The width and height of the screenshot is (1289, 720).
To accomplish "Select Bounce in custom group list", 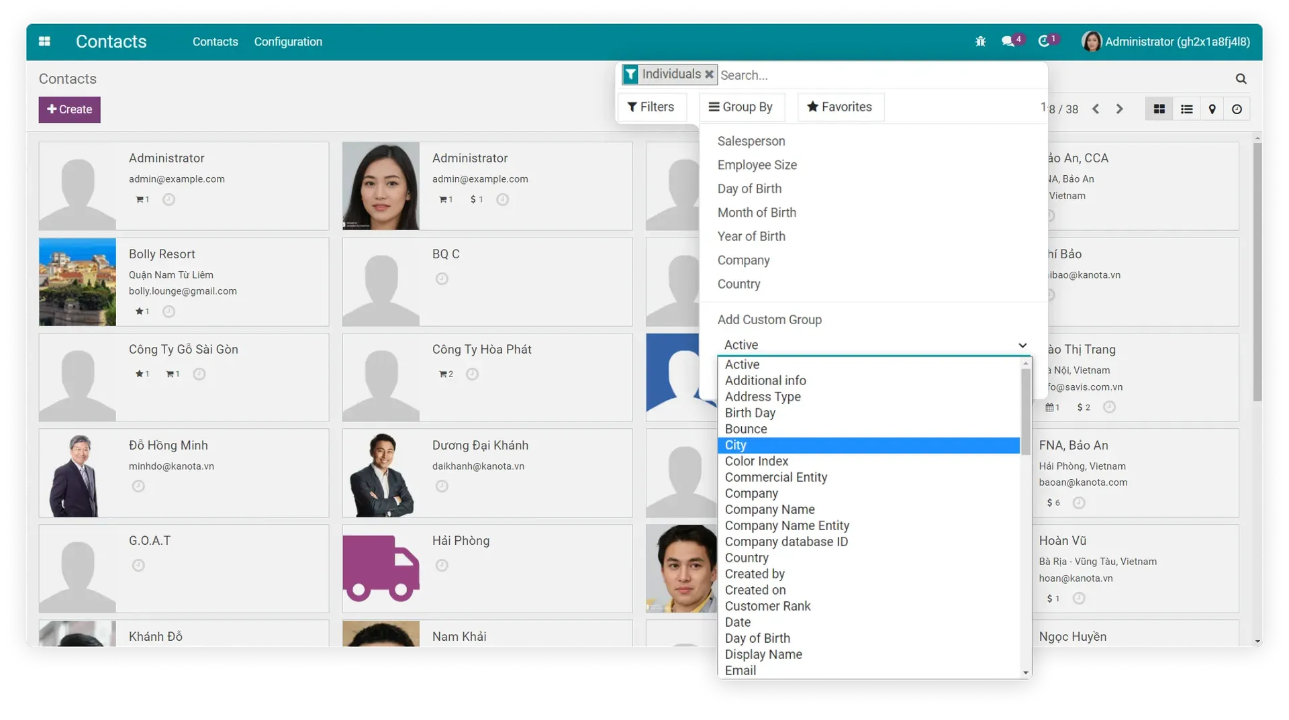I will click(x=869, y=429).
